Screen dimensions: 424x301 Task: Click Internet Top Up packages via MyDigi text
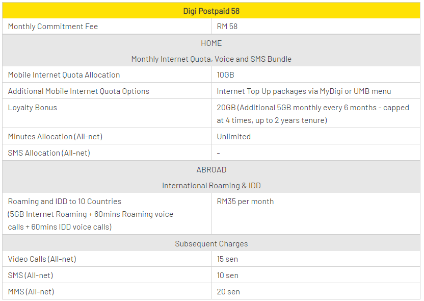[x=304, y=91]
